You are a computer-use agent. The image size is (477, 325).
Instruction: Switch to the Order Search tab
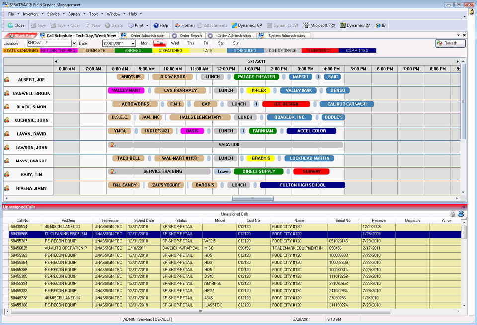(187, 36)
